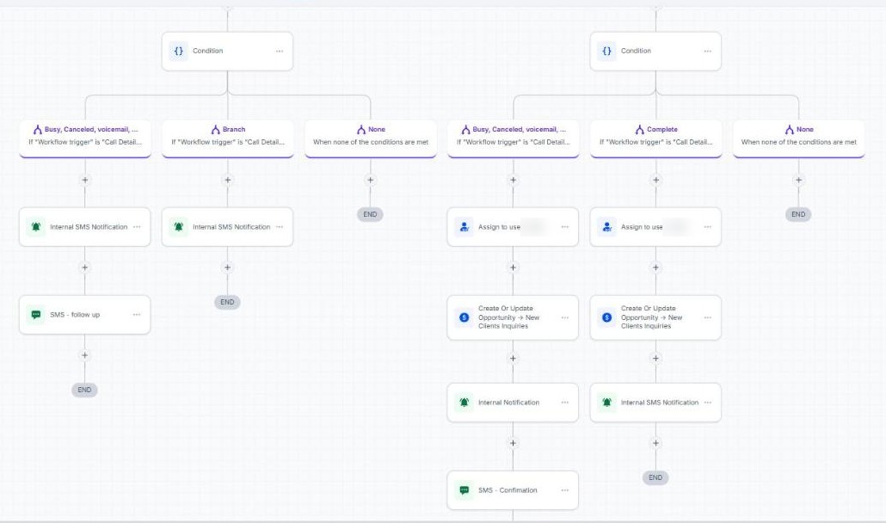Open three-dot menu on SMS - Confirmation

(565, 490)
